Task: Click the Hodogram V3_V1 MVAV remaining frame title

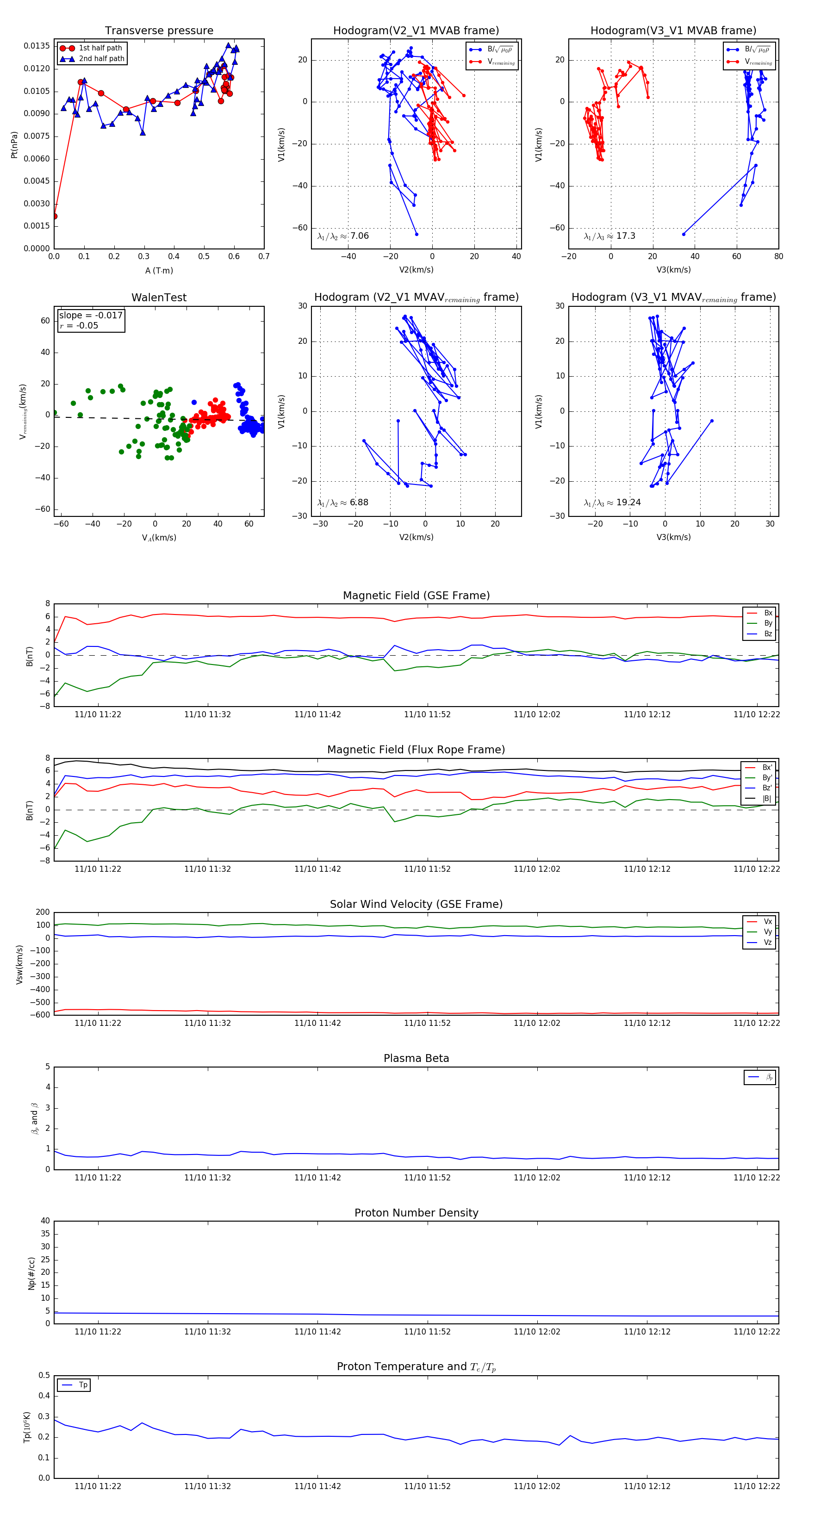Action: [x=673, y=298]
